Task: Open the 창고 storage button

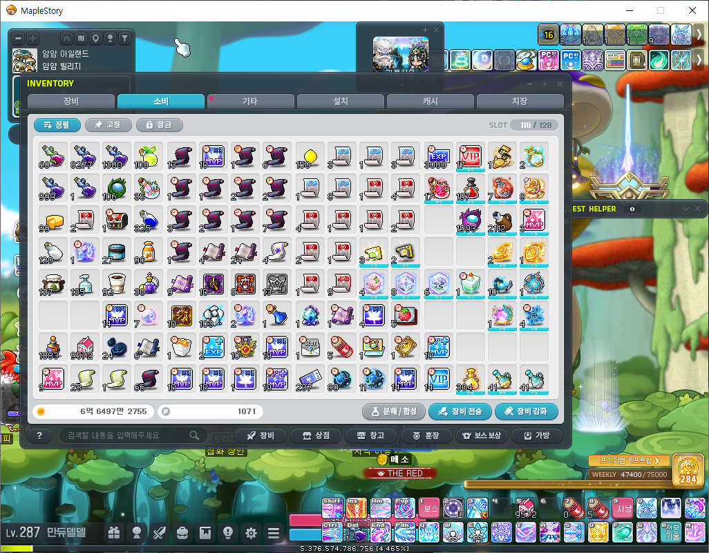Action: pyautogui.click(x=371, y=435)
